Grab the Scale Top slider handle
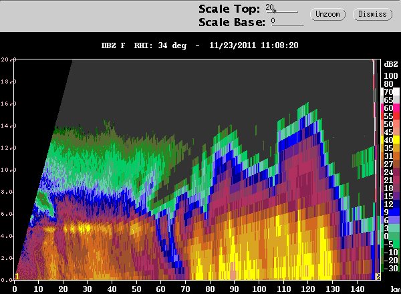 pyautogui.click(x=274, y=11)
